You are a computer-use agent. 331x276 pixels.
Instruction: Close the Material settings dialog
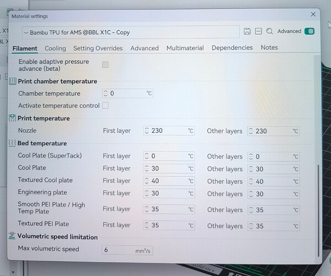point(313,14)
